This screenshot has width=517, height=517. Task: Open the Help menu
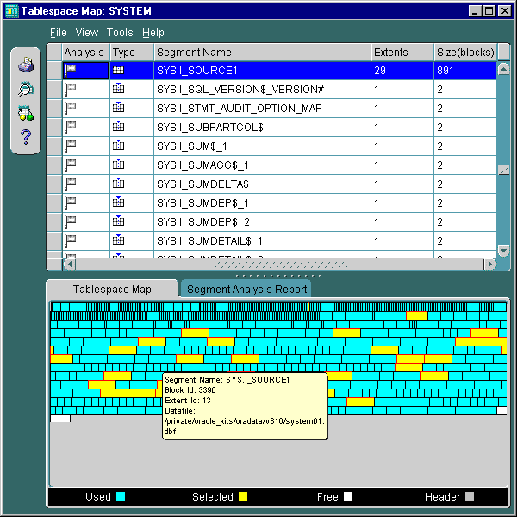[x=153, y=33]
